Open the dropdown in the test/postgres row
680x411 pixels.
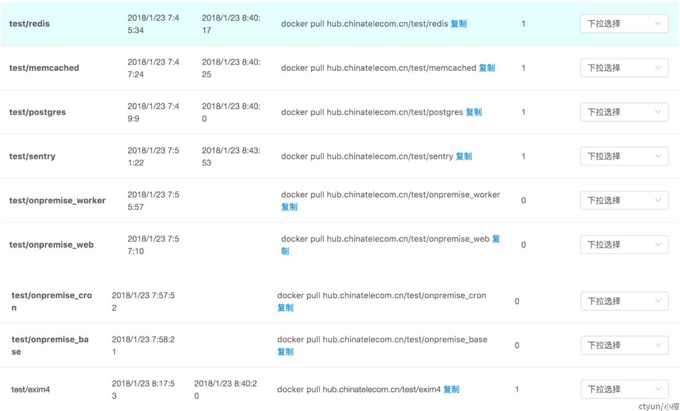(x=624, y=112)
